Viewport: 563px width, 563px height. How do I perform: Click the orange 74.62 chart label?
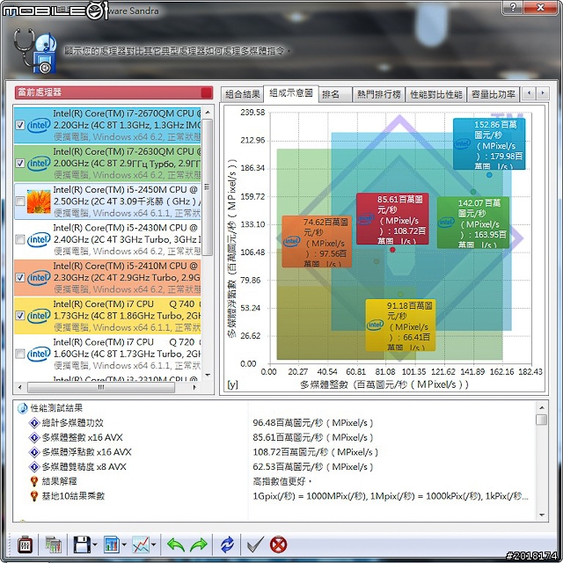[x=317, y=242]
